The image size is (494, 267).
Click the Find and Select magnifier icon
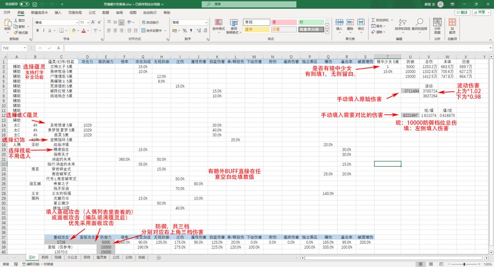pos(419,24)
